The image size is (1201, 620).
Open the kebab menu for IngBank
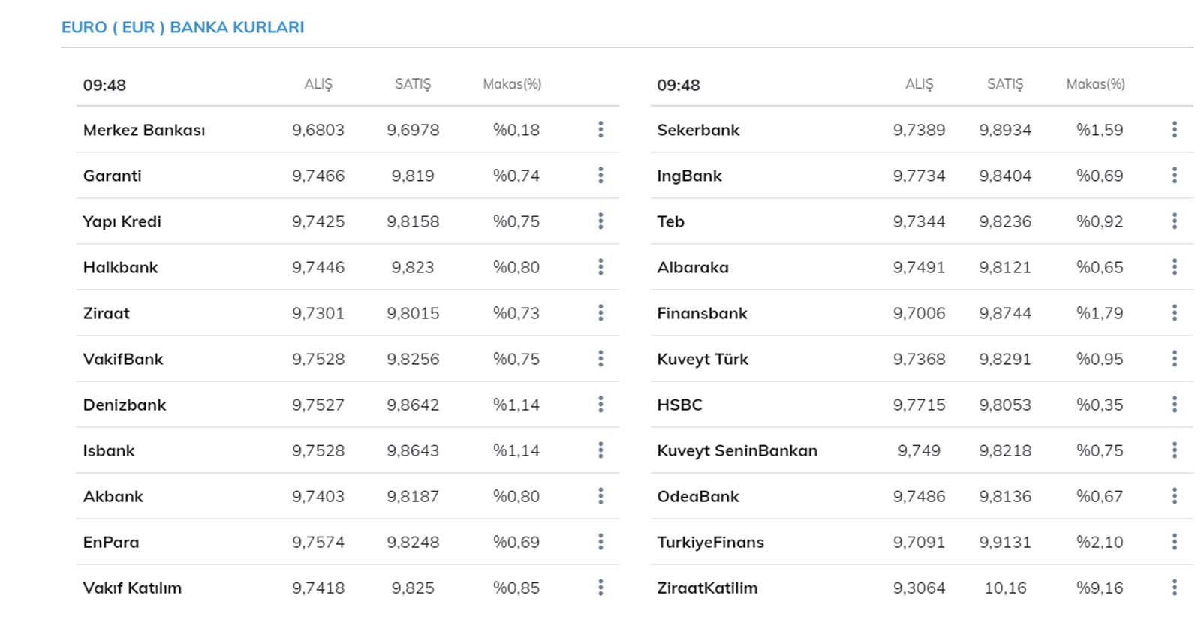1175,176
